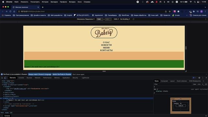Click the Home icon in toolbar
This screenshot has height=117, width=208.
coord(14,12)
